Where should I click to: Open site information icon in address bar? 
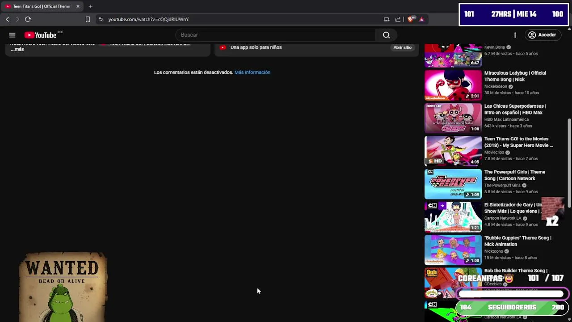click(x=101, y=19)
